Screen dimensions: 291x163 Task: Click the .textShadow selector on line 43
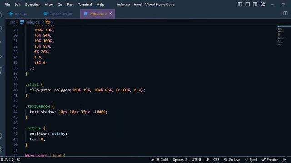point(37,106)
